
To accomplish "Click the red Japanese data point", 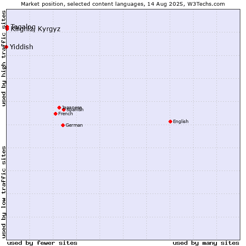I will 59,107.
